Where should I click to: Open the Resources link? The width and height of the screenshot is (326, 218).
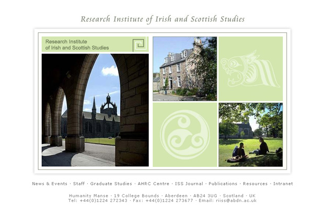coord(255,184)
